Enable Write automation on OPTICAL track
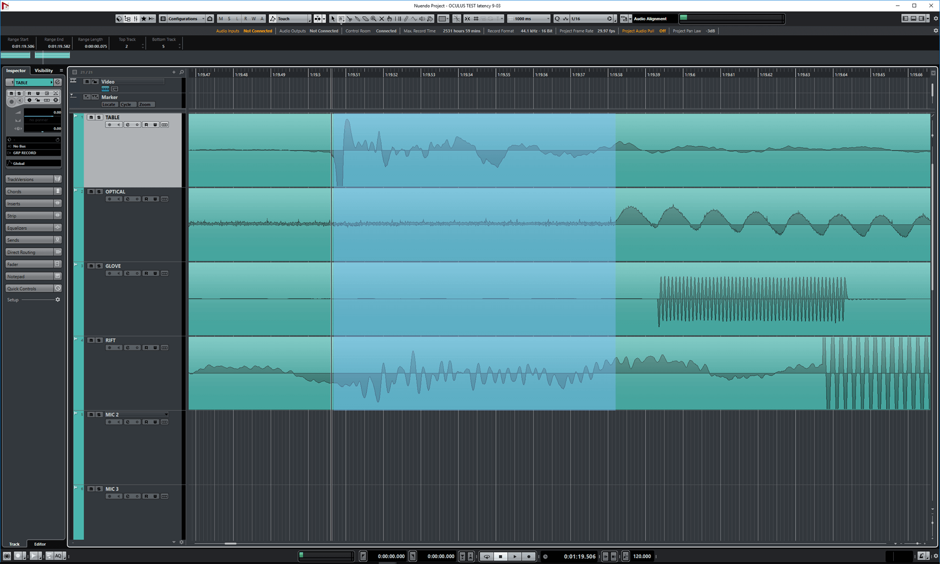 click(155, 199)
